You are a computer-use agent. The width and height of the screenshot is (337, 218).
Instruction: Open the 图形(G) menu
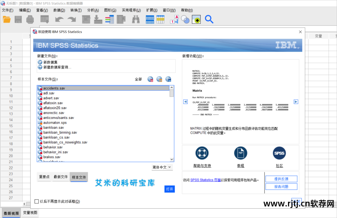[x=110, y=10]
